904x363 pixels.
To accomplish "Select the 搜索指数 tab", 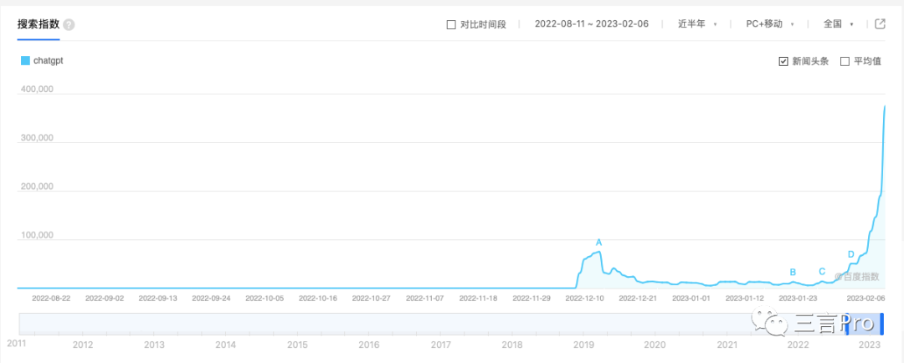I will (x=39, y=24).
